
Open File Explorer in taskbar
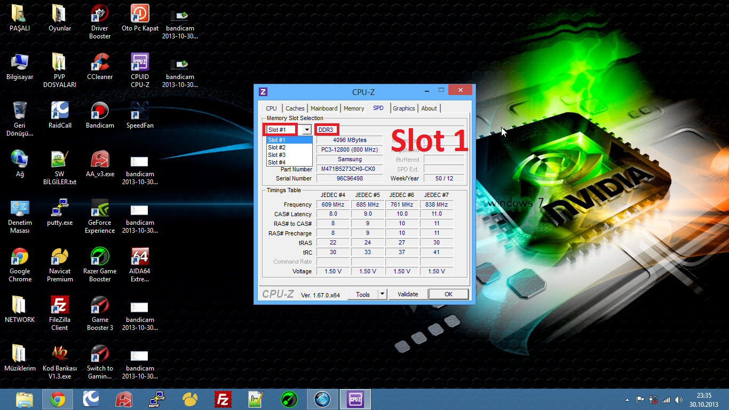point(25,399)
